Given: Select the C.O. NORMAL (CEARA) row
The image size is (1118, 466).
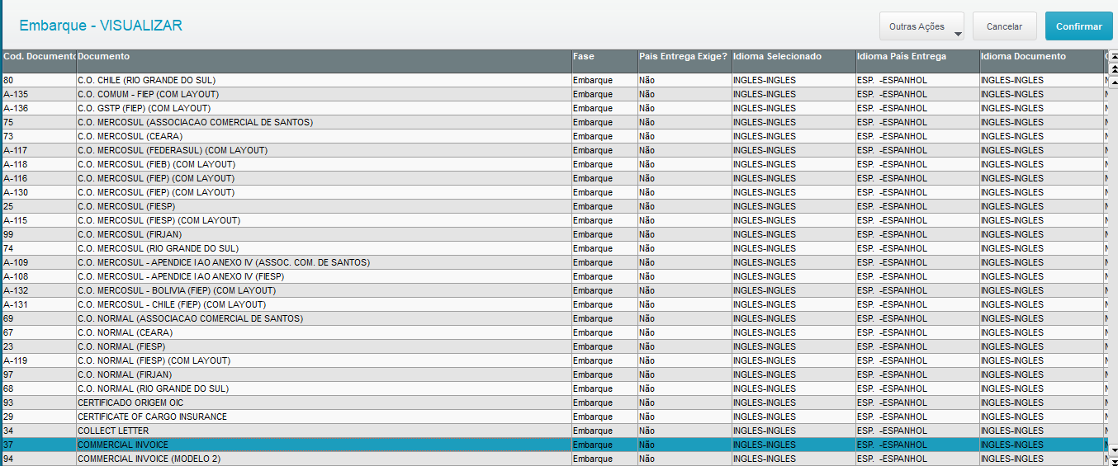Looking at the screenshot, I should (x=553, y=332).
